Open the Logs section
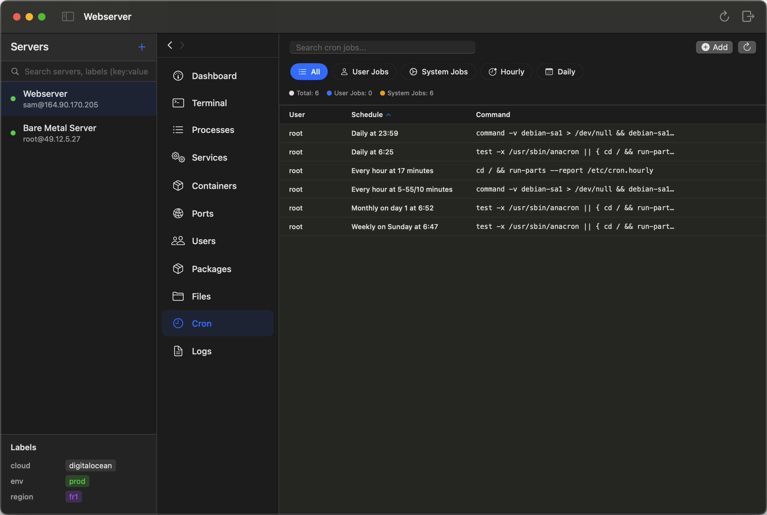This screenshot has width=767, height=515. (217, 351)
